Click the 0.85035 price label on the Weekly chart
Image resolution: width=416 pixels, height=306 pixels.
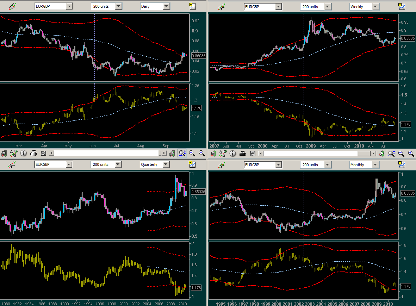coord(408,38)
